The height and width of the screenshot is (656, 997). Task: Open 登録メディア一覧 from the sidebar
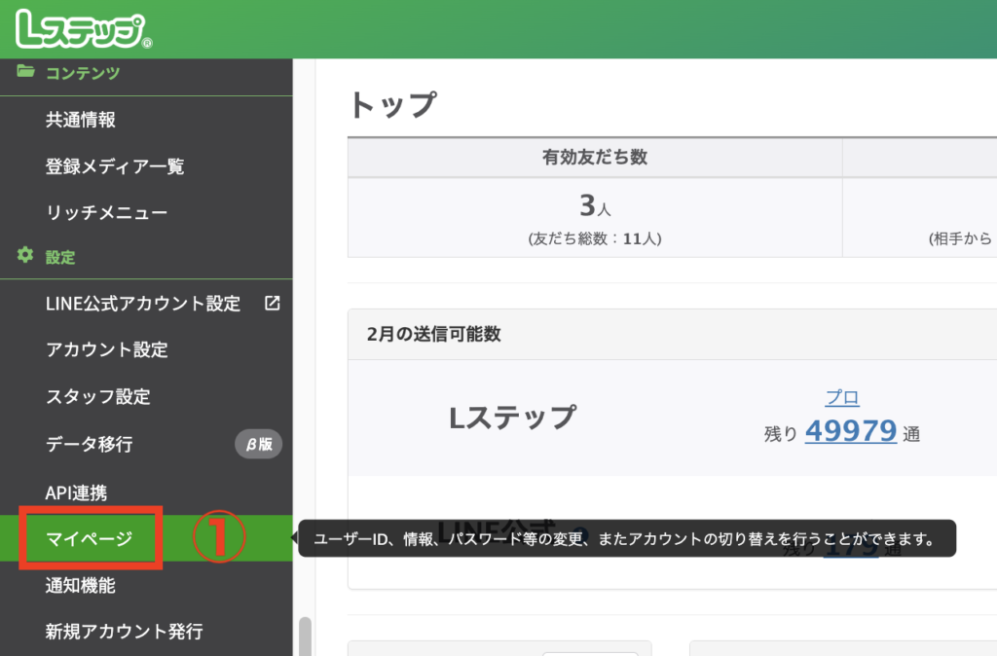coord(115,166)
